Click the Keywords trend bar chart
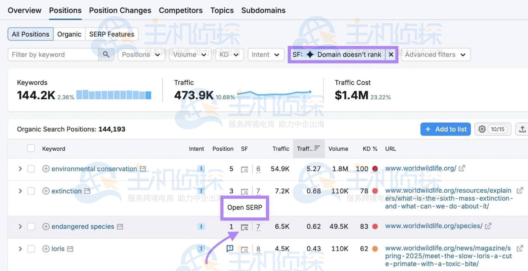 pos(114,95)
